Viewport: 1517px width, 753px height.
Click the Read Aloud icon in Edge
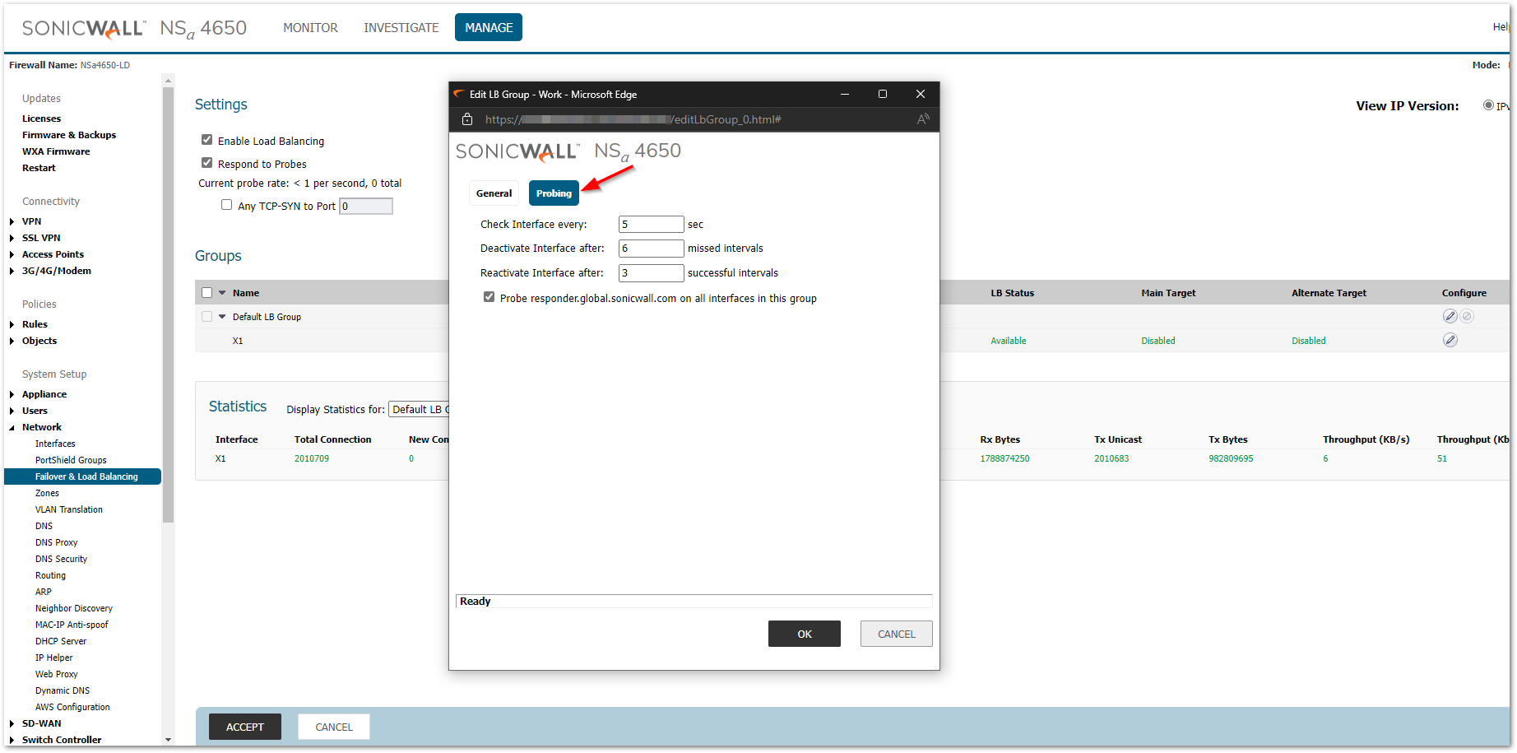coord(923,119)
